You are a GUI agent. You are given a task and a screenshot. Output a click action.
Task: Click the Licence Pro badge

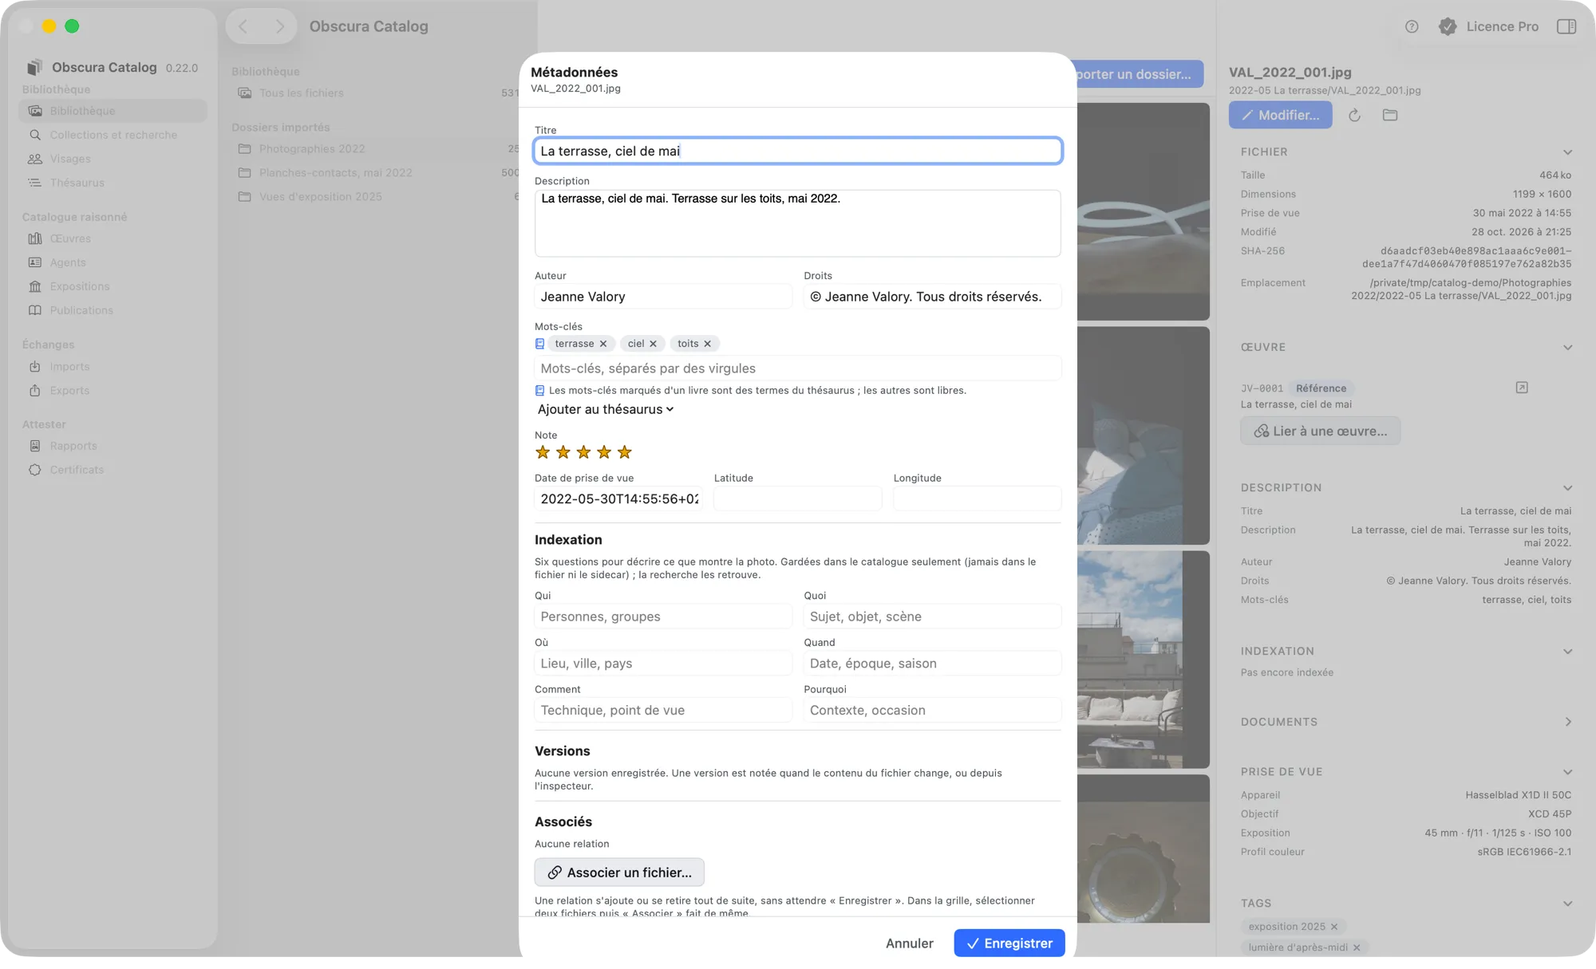1488,26
